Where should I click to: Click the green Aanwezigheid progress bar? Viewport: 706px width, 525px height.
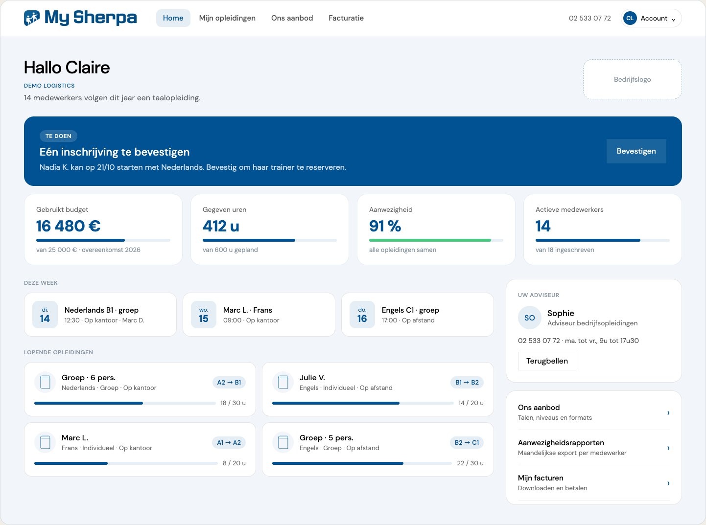pos(436,240)
